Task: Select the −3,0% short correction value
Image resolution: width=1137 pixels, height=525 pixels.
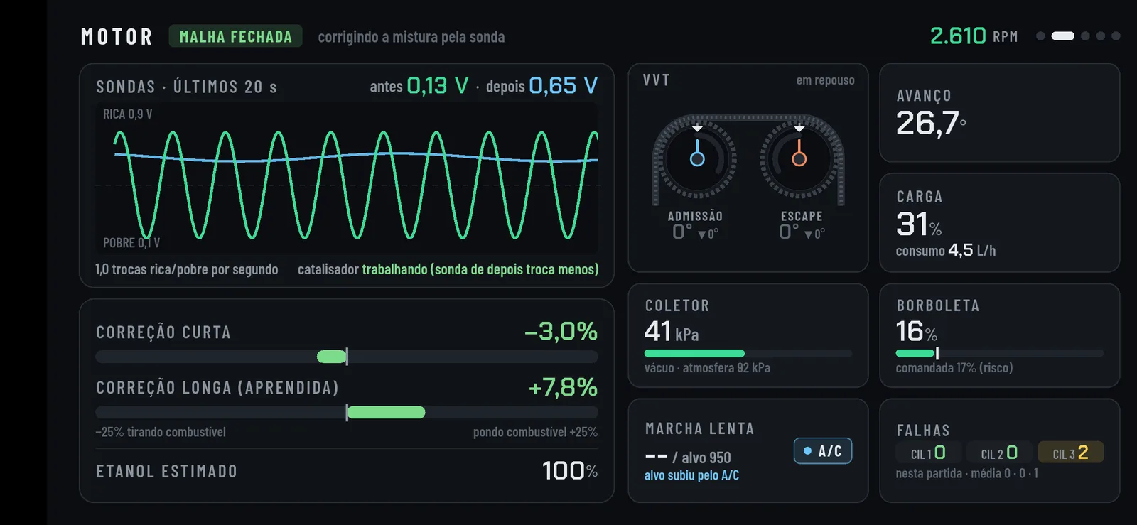Action: [x=561, y=331]
